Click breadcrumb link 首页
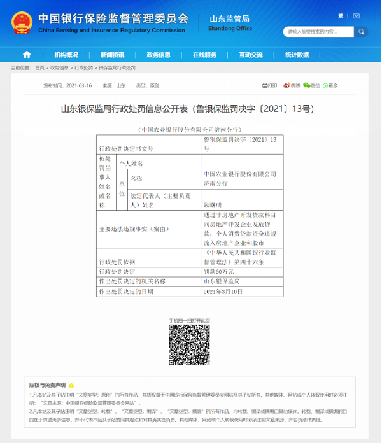The height and width of the screenshot is (443, 382). click(x=39, y=68)
